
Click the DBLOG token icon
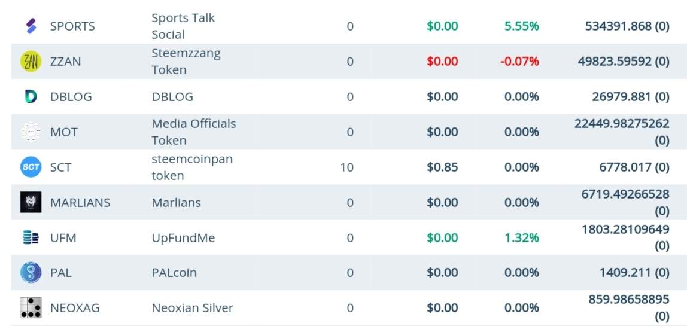click(x=31, y=97)
